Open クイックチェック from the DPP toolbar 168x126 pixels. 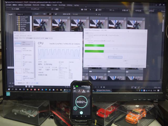[35, 9]
